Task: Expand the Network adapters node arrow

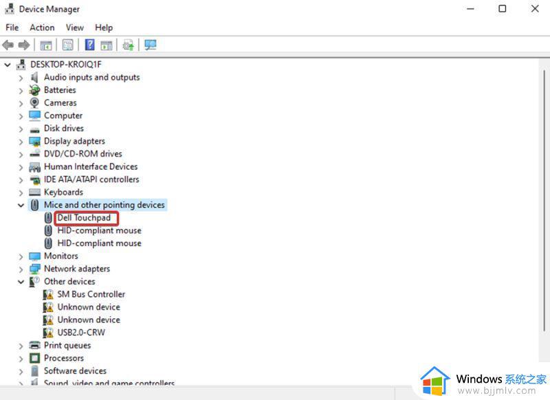Action: [21, 269]
